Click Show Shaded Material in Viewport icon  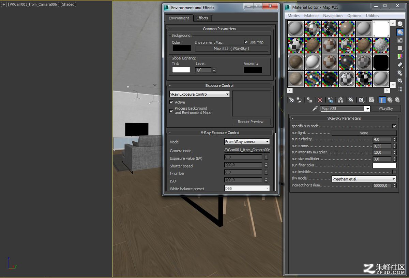click(372, 100)
